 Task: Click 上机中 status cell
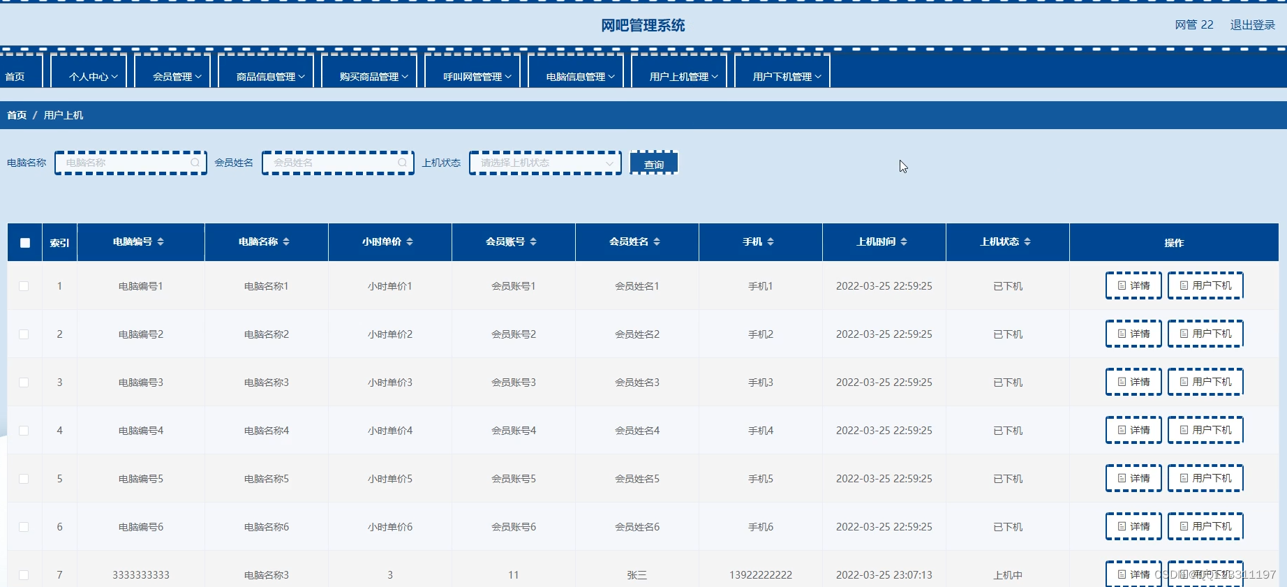point(1008,575)
